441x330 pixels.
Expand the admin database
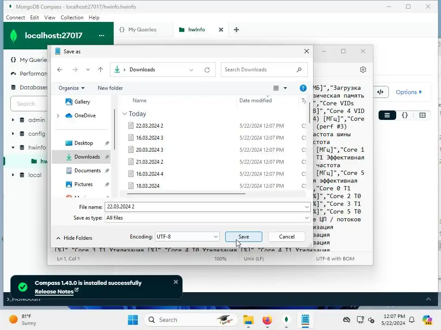pos(13,120)
